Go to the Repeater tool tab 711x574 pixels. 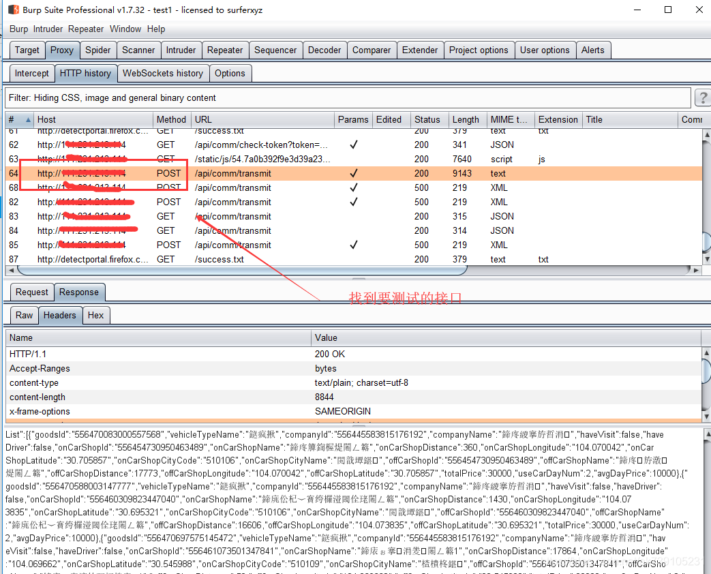pyautogui.click(x=225, y=50)
